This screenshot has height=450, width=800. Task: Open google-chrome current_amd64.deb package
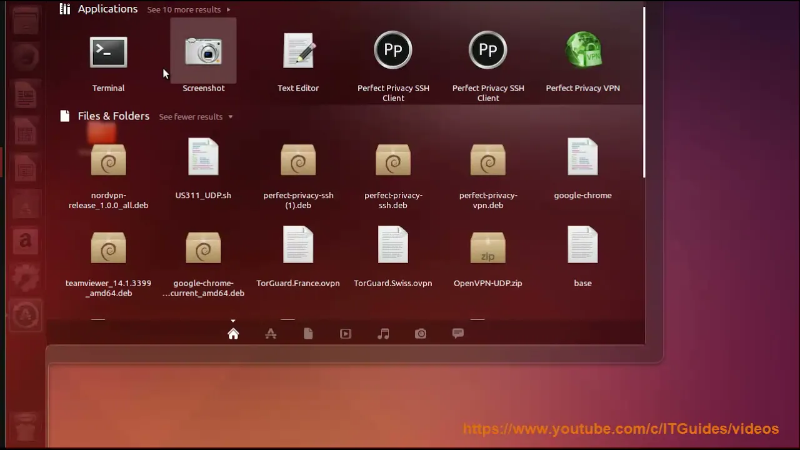click(x=203, y=248)
